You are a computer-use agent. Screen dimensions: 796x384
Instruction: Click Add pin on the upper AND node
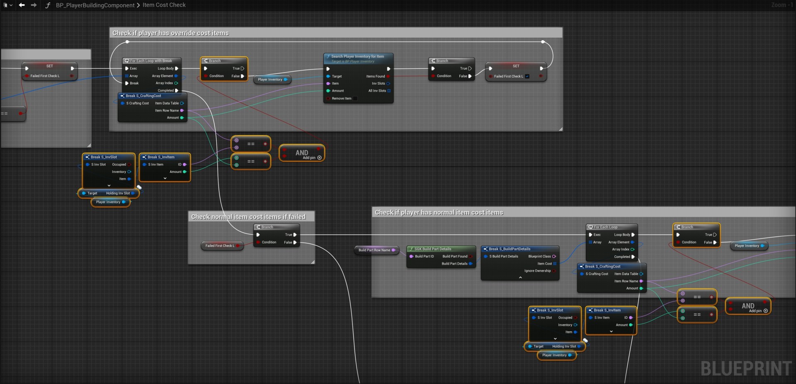pyautogui.click(x=319, y=158)
